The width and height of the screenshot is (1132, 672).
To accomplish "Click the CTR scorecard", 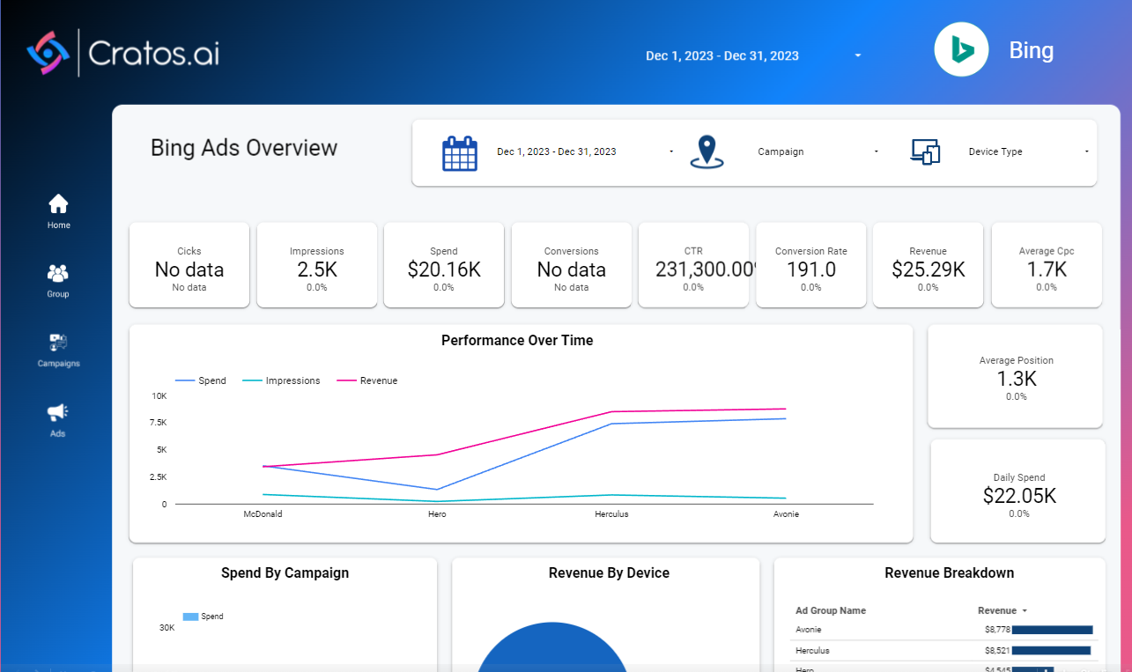I will [x=693, y=265].
